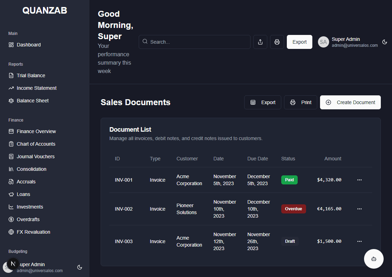Click amount €4,165.00
This screenshot has width=392, height=277.
(329, 209)
